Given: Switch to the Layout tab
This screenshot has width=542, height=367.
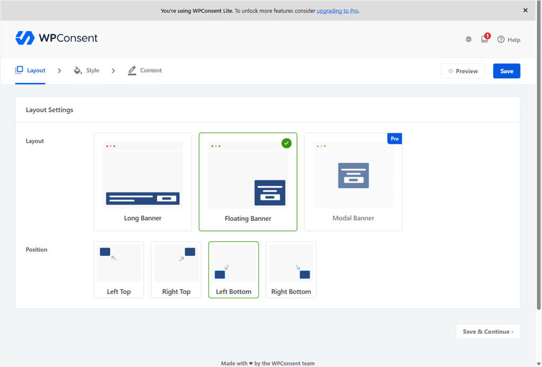Looking at the screenshot, I should coord(30,70).
